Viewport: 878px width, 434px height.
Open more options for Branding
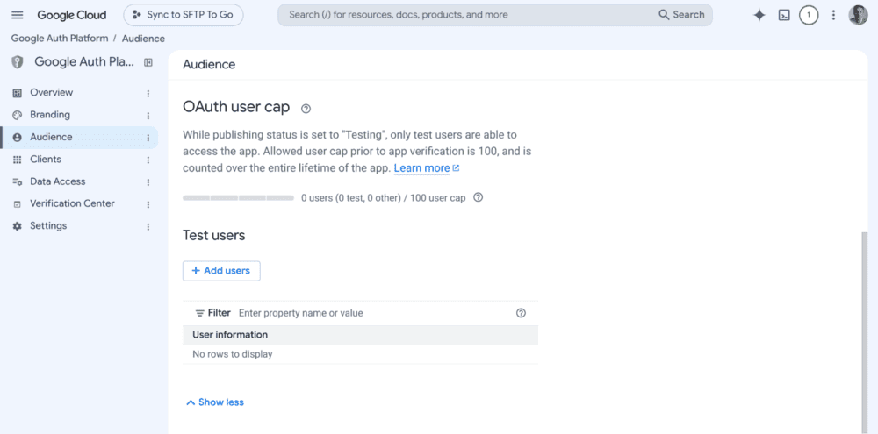point(148,116)
